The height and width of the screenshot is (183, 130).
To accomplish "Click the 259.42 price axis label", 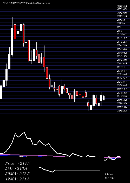I will 122,53.
